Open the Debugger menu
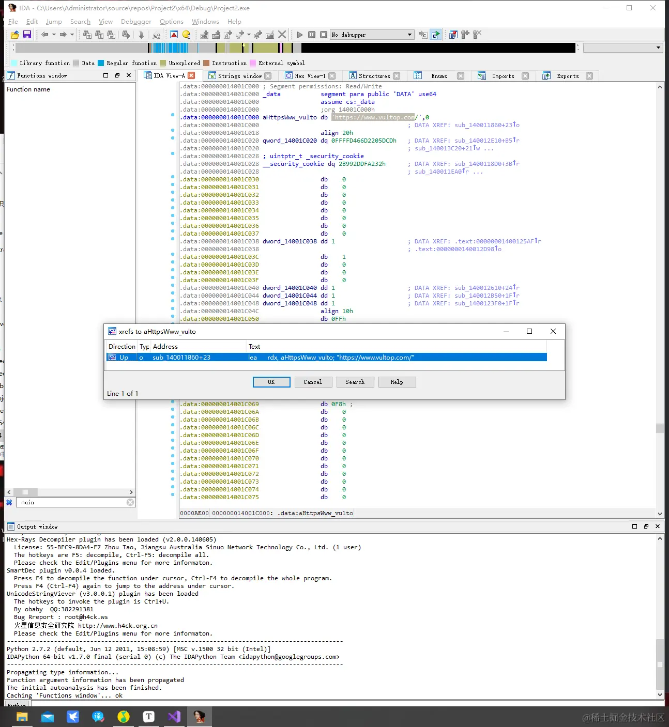Image resolution: width=669 pixels, height=727 pixels. [136, 22]
